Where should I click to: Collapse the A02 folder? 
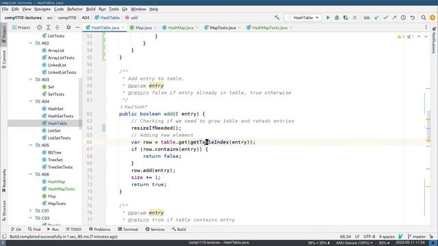click(x=30, y=43)
